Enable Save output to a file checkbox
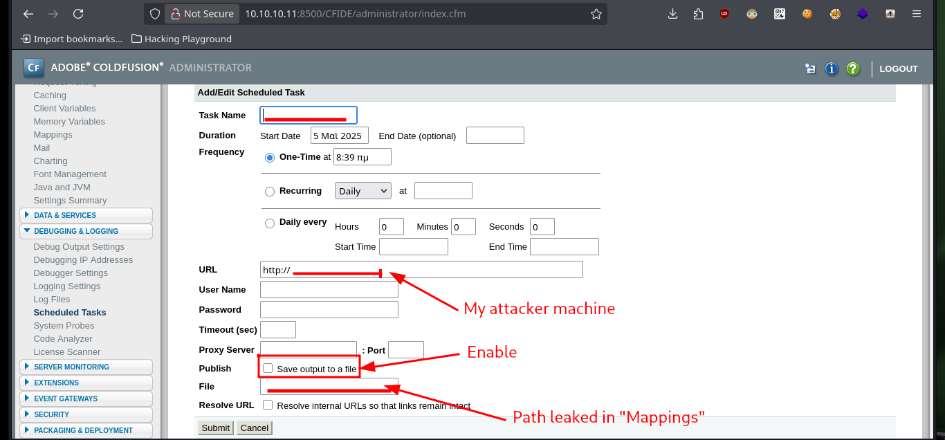This screenshot has height=440, width=945. coord(268,368)
